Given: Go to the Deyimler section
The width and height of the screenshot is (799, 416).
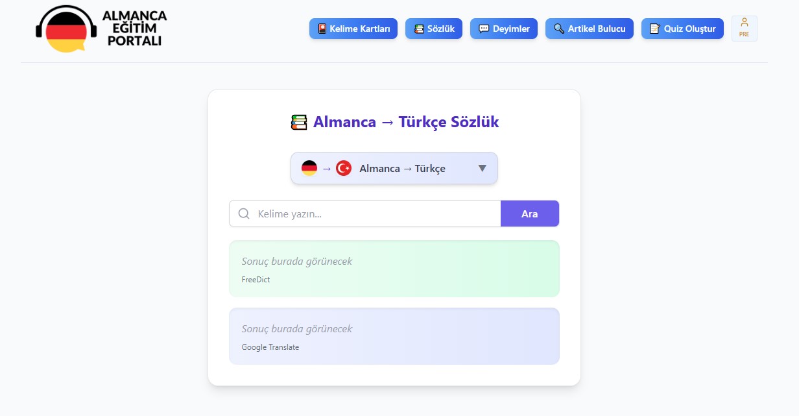Looking at the screenshot, I should [504, 29].
